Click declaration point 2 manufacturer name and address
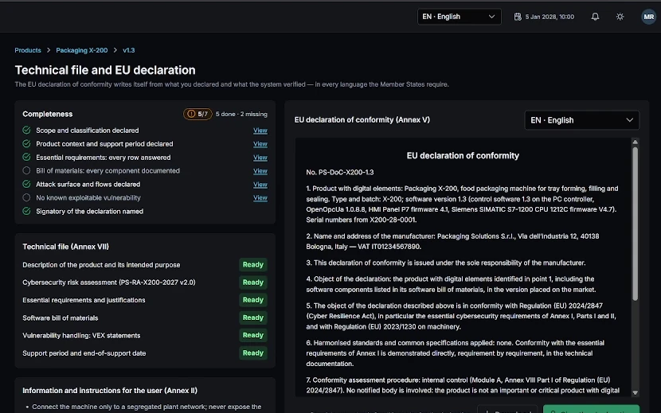 pos(452,241)
